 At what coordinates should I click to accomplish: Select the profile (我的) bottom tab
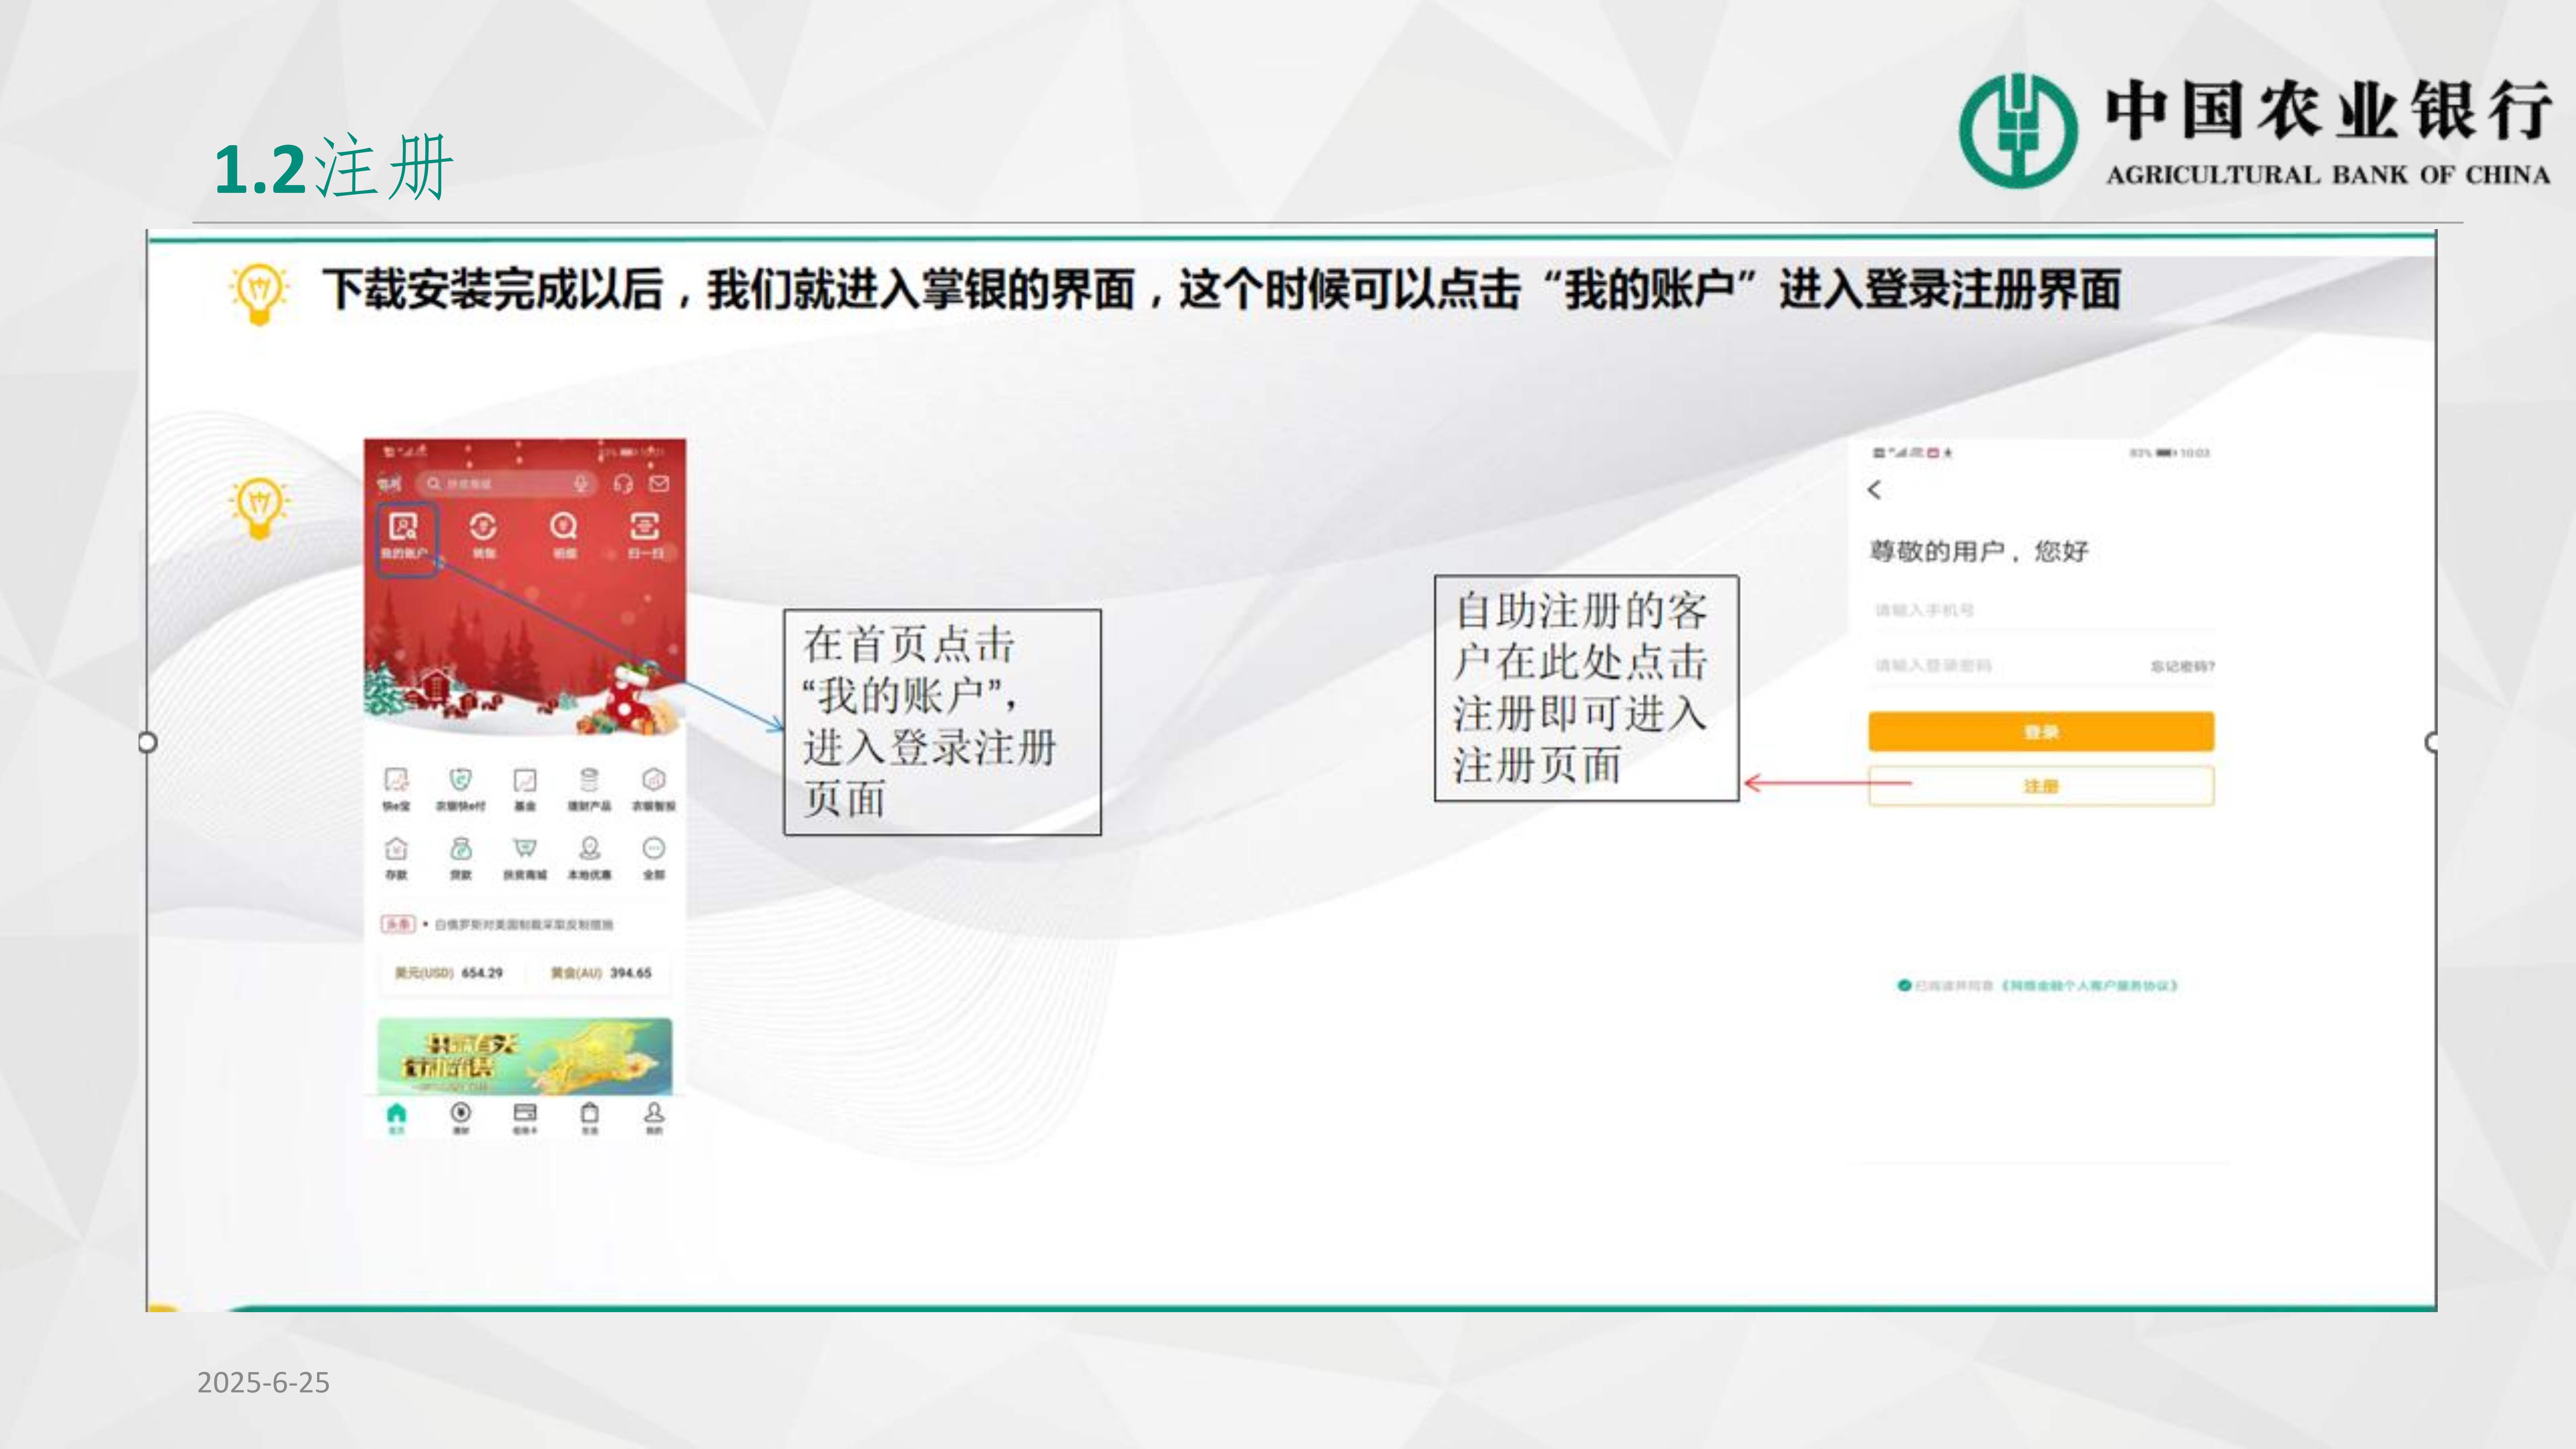(654, 1118)
